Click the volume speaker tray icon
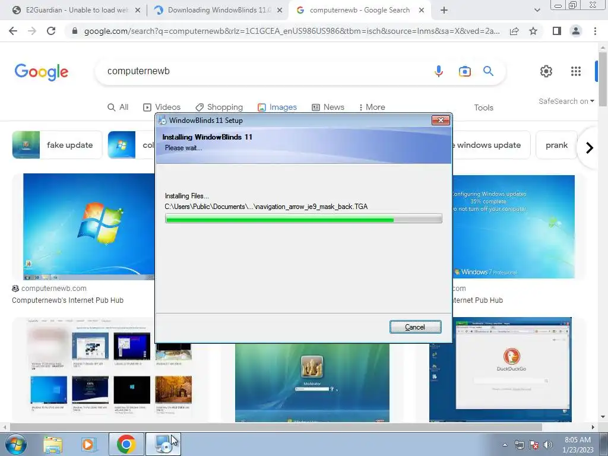608x456 pixels. coord(548,445)
